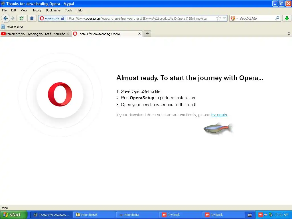Click the Done status bar text

point(4,208)
